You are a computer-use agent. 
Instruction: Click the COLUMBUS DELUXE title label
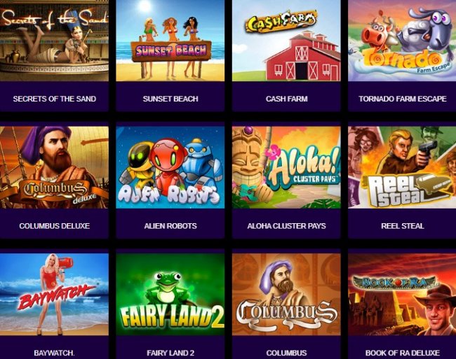pos(55,226)
